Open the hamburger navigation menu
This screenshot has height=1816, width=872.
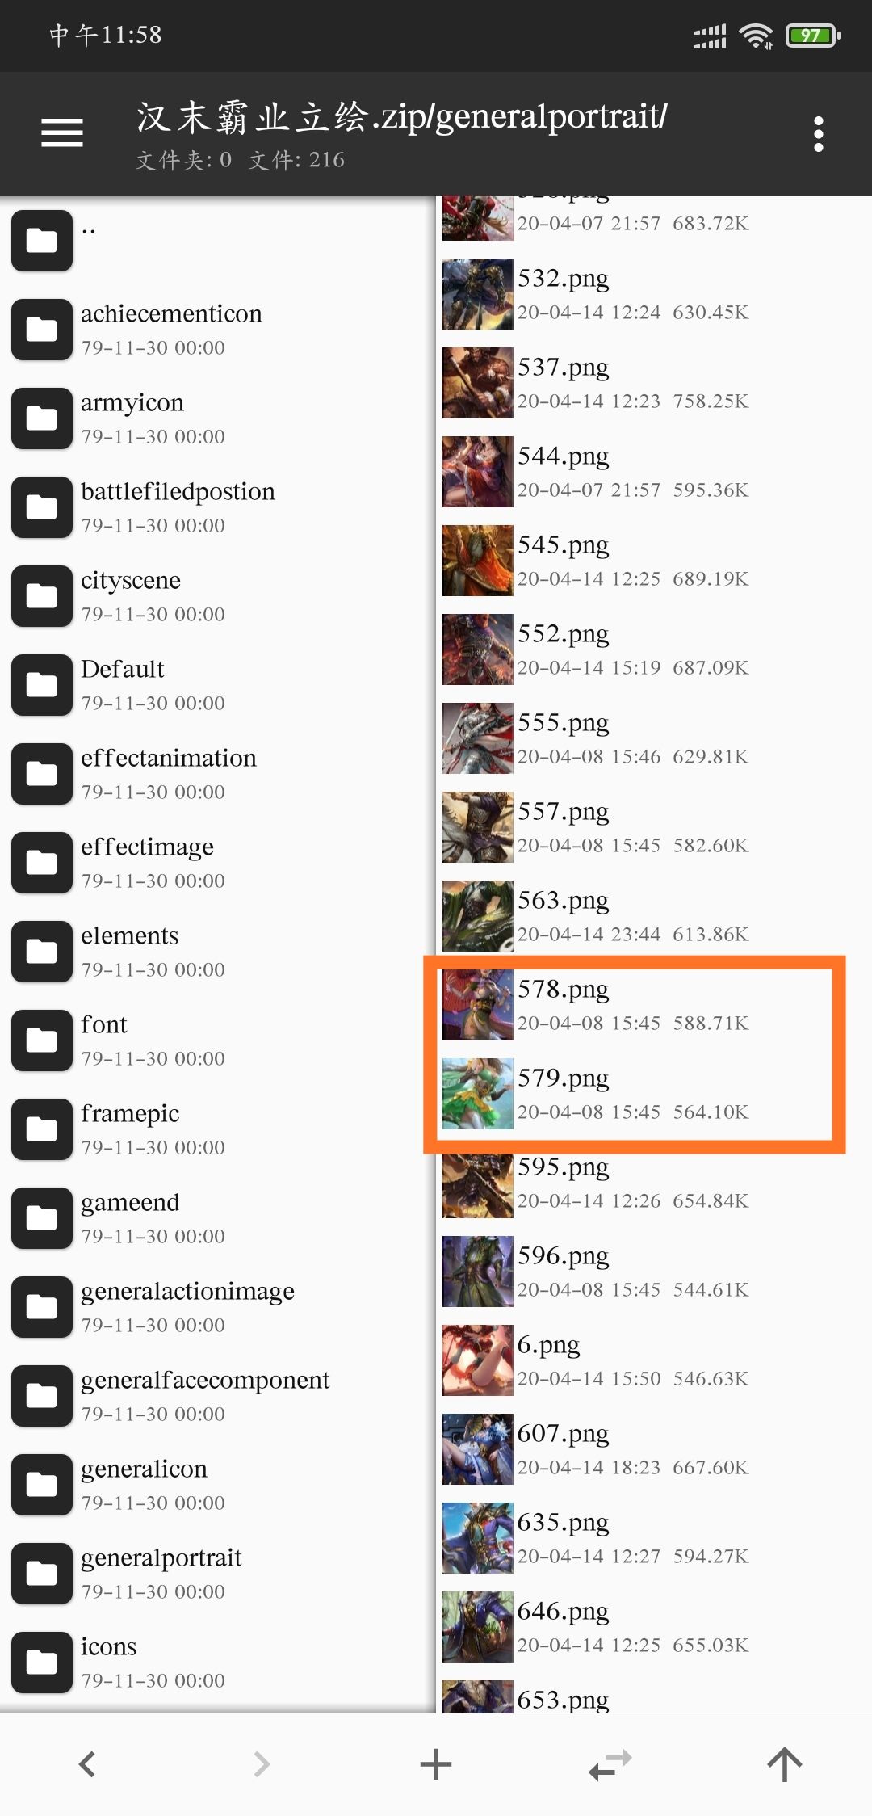[x=62, y=132]
